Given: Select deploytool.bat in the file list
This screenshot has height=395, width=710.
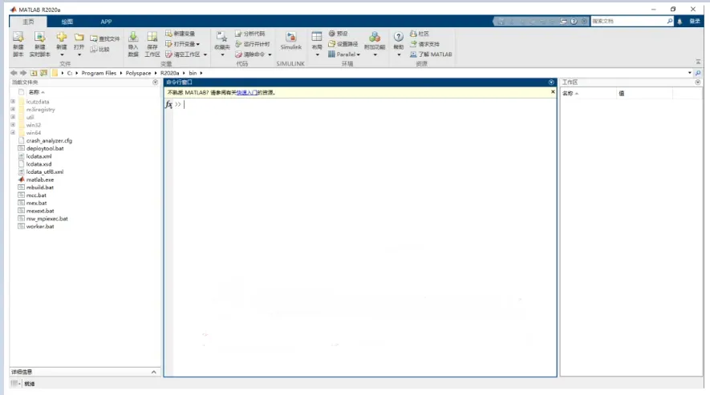Looking at the screenshot, I should [x=45, y=148].
